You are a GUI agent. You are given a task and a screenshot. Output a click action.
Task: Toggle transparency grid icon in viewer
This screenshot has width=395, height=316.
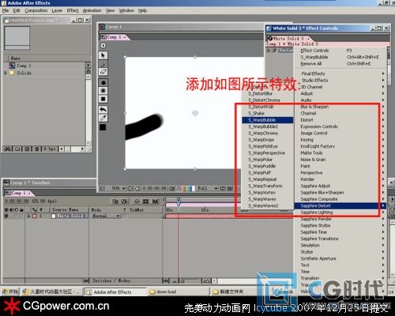pyautogui.click(x=230, y=188)
